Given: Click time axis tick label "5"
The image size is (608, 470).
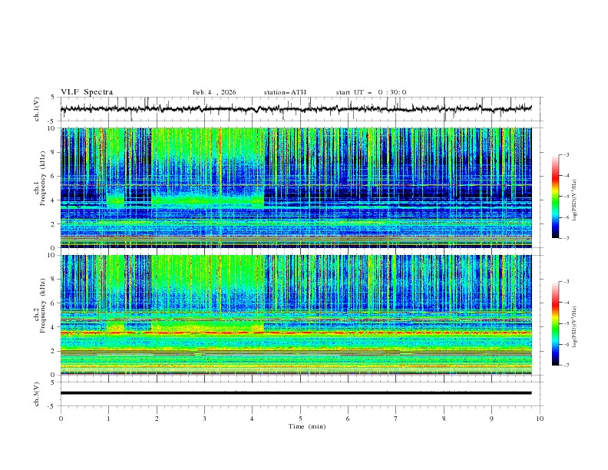Looking at the screenshot, I should pyautogui.click(x=300, y=419).
